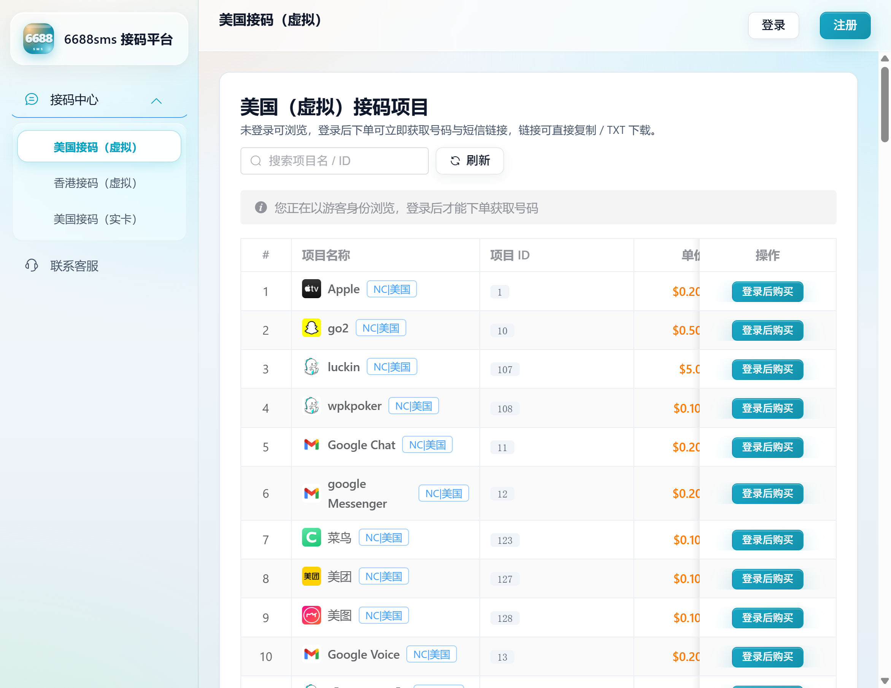Click the Gmail icon for google Messenger

click(x=311, y=493)
